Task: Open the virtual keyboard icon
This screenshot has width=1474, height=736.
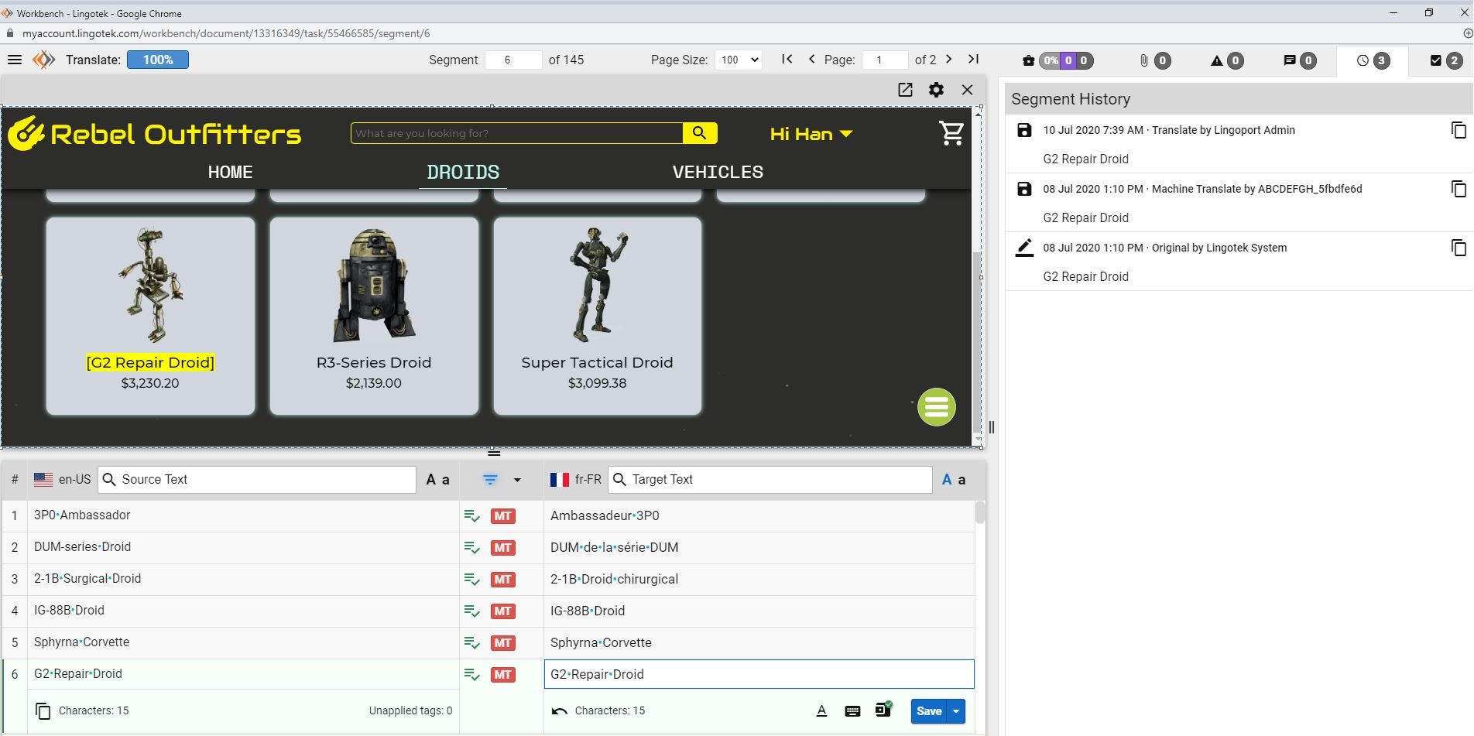Action: (x=852, y=711)
